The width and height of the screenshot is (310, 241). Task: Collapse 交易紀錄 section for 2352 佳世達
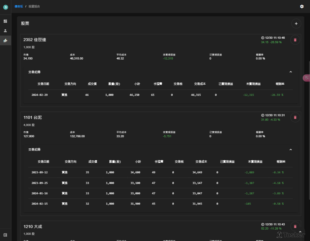click(x=290, y=72)
